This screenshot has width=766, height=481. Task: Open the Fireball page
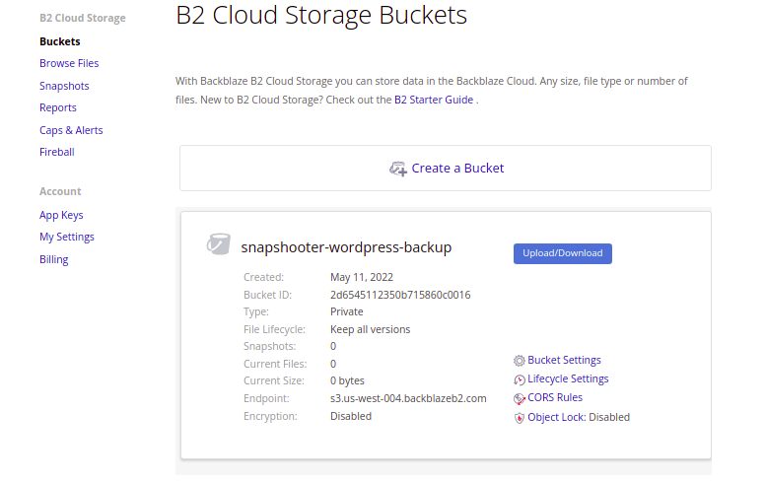(56, 152)
